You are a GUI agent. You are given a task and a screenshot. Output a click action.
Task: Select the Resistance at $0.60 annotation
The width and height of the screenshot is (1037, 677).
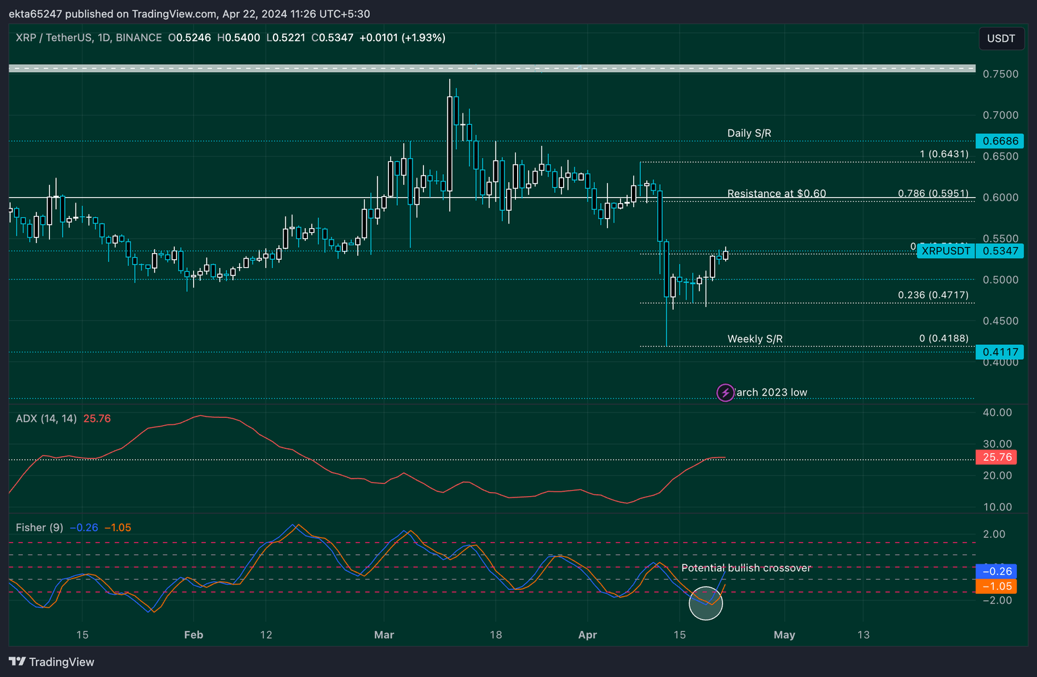tap(776, 193)
